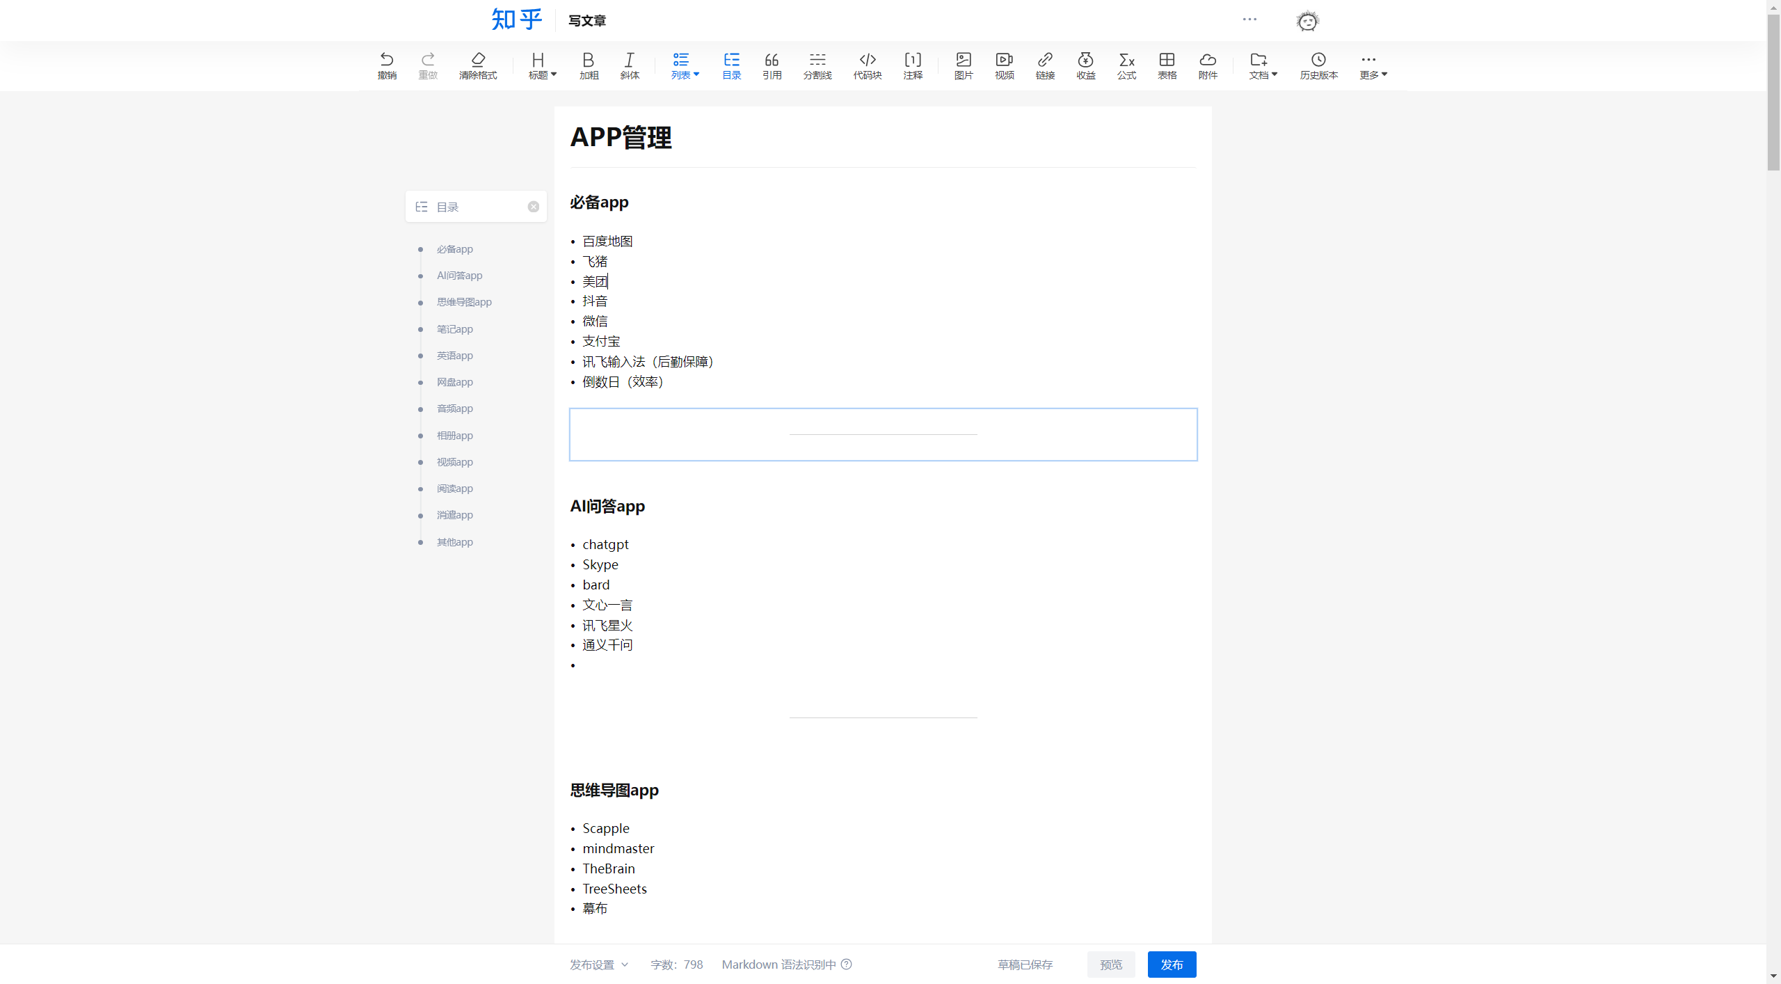Viewport: 1781px width, 984px height.
Task: Jump to 相册app in outline
Action: (454, 436)
